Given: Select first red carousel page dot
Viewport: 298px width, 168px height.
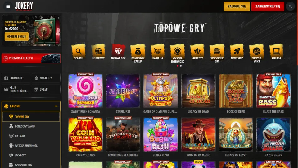Looking at the screenshot, I should 178,66.
